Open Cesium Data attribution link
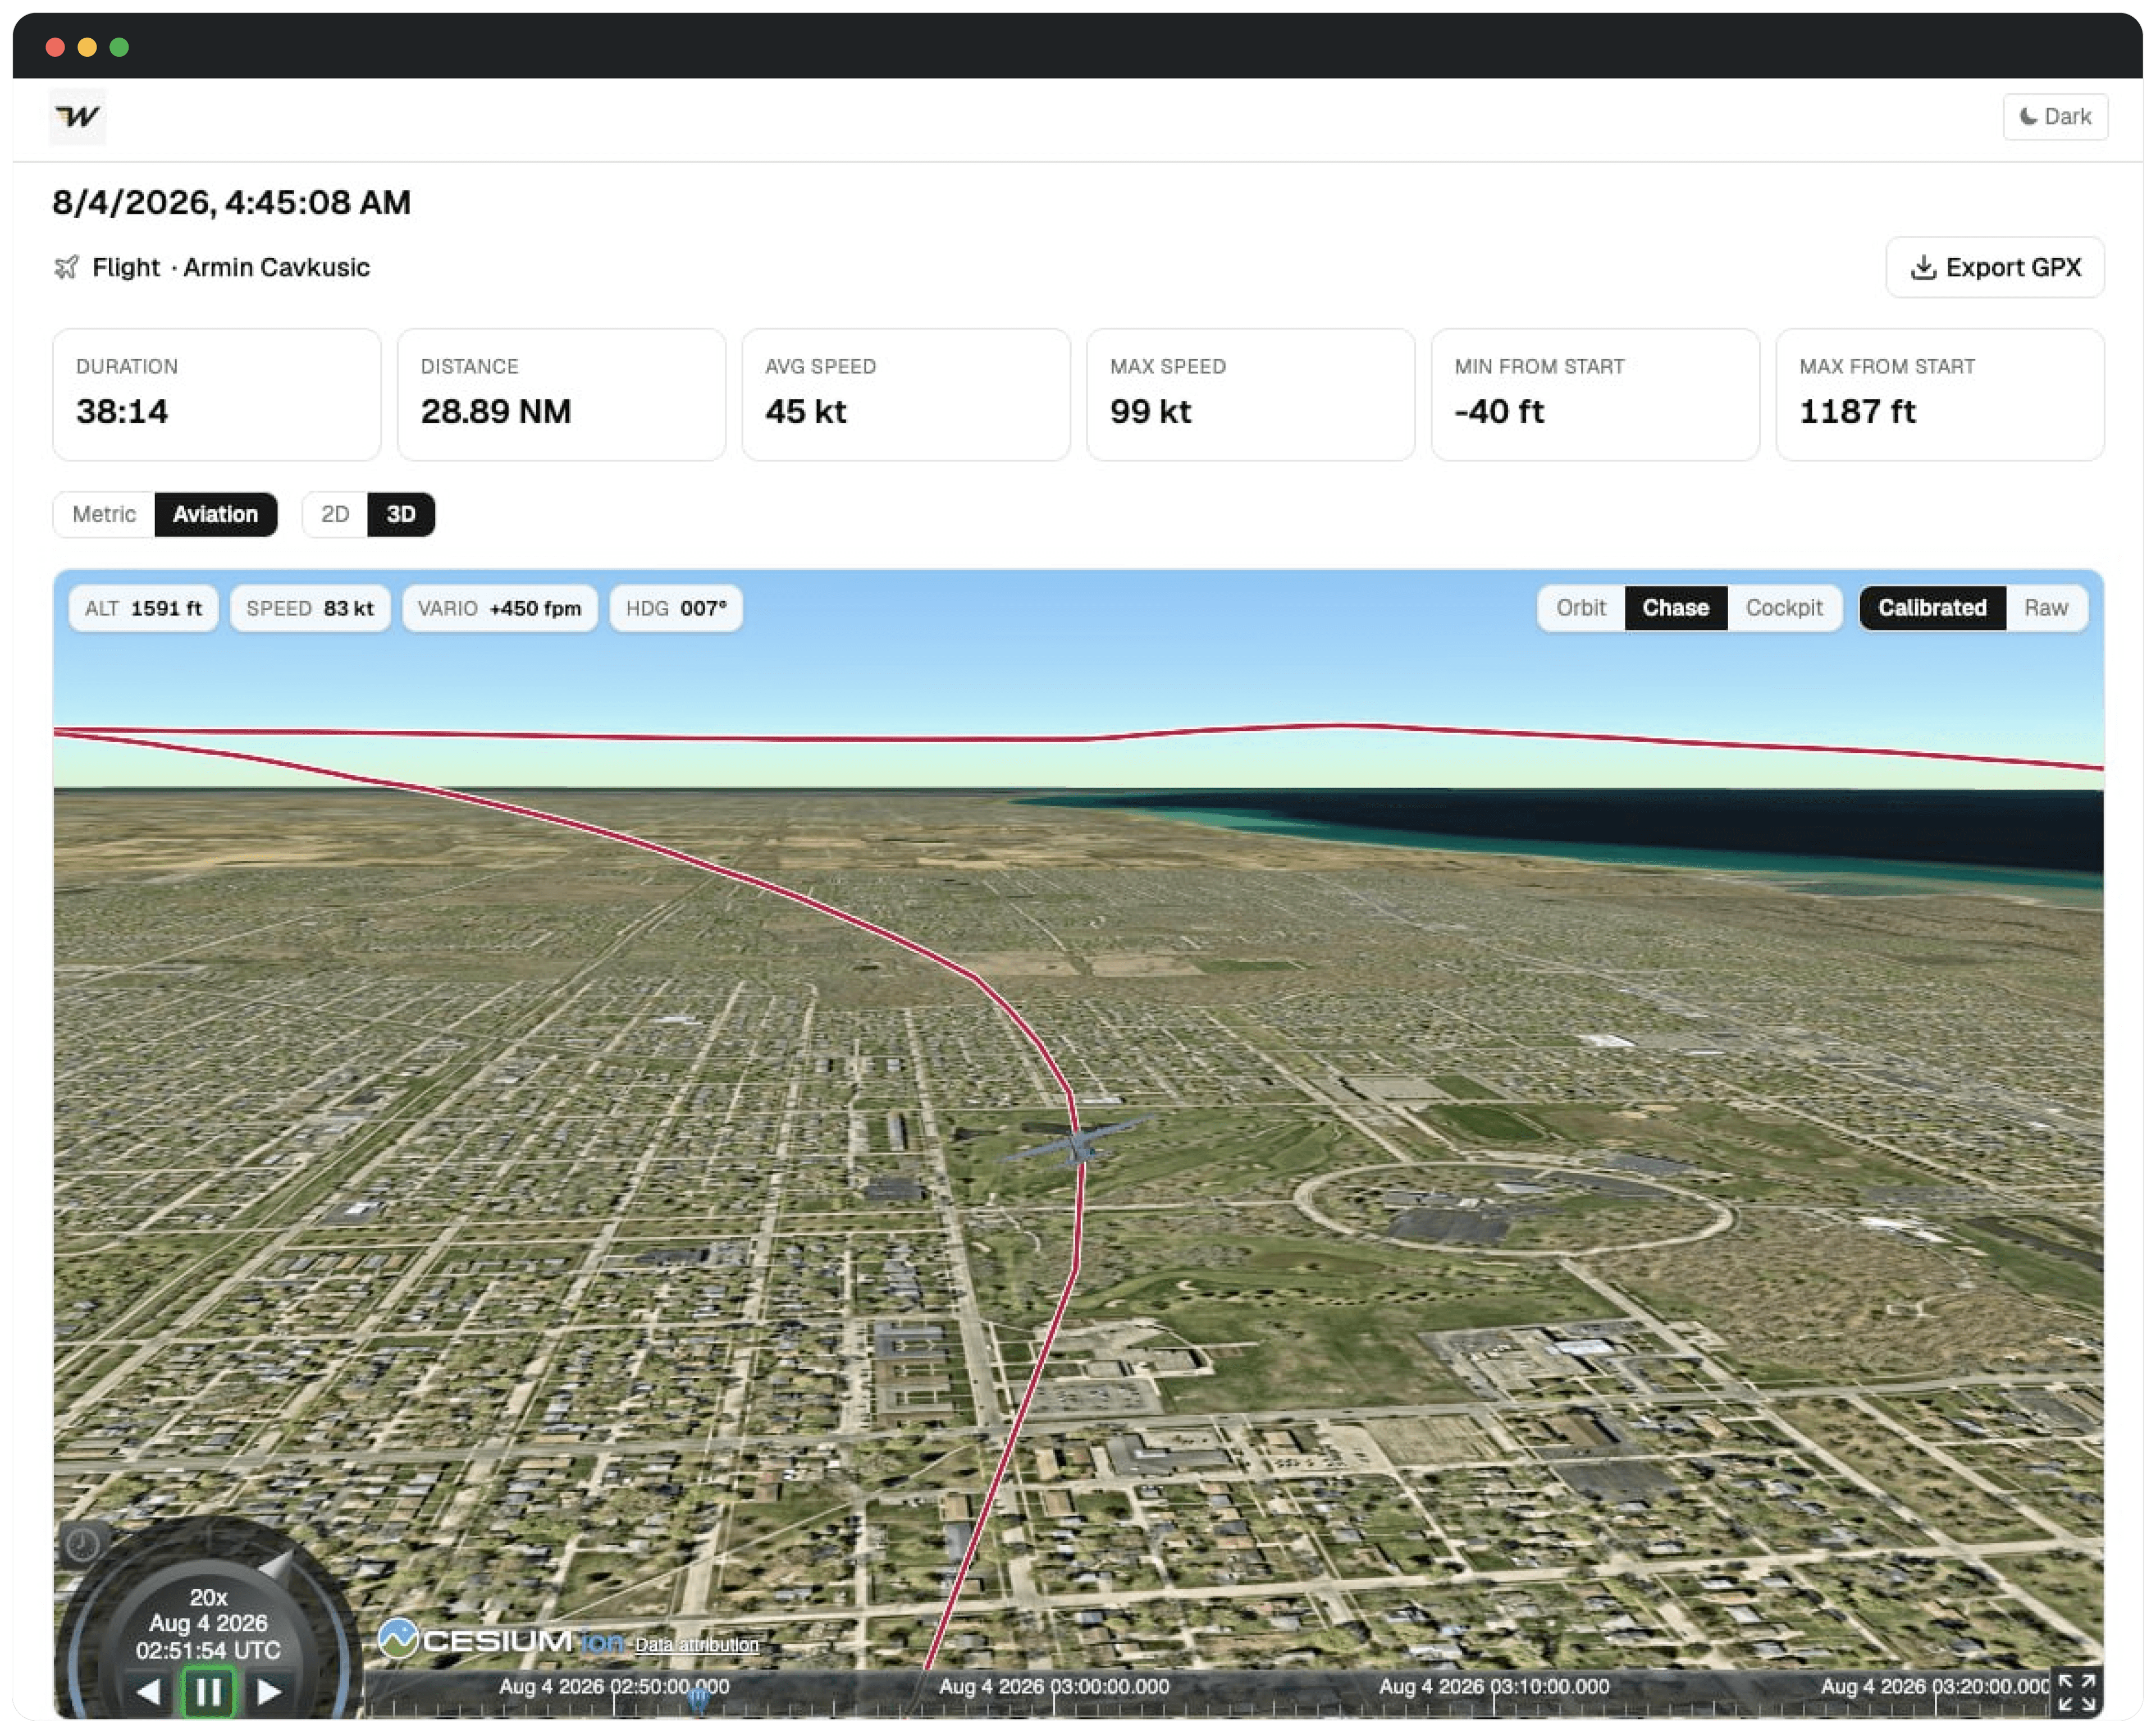This screenshot has width=2156, height=1733. (x=696, y=1644)
